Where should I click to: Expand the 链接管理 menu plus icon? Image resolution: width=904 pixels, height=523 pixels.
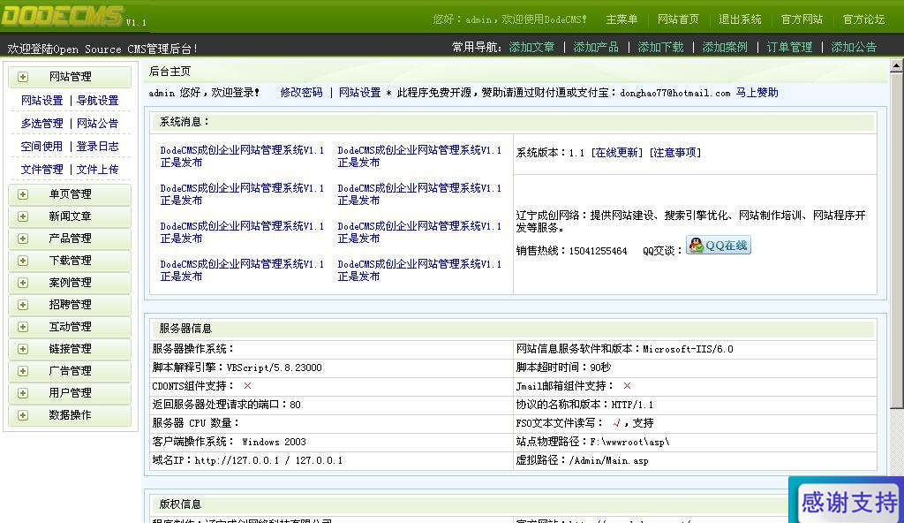coord(23,349)
